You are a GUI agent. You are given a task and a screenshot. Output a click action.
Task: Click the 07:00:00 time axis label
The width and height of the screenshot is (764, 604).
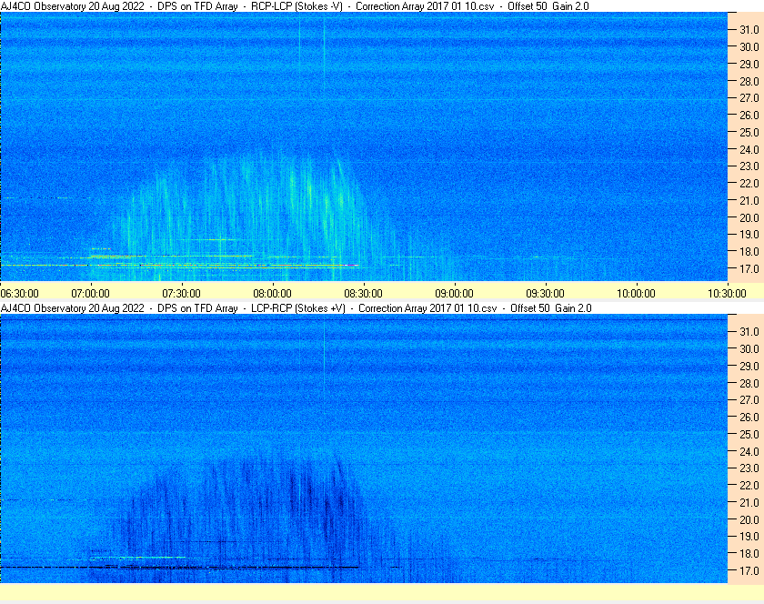(91, 294)
